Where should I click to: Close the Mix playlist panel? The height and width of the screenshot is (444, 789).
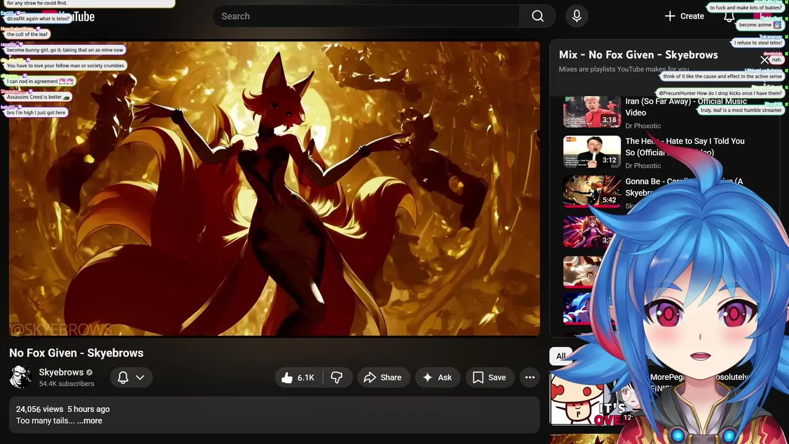[x=765, y=60]
